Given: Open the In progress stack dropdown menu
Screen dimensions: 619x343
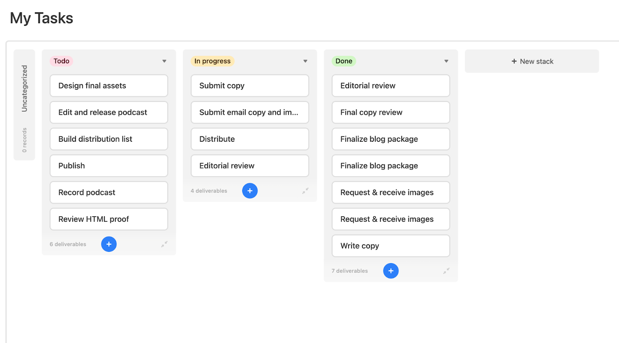Looking at the screenshot, I should [305, 61].
